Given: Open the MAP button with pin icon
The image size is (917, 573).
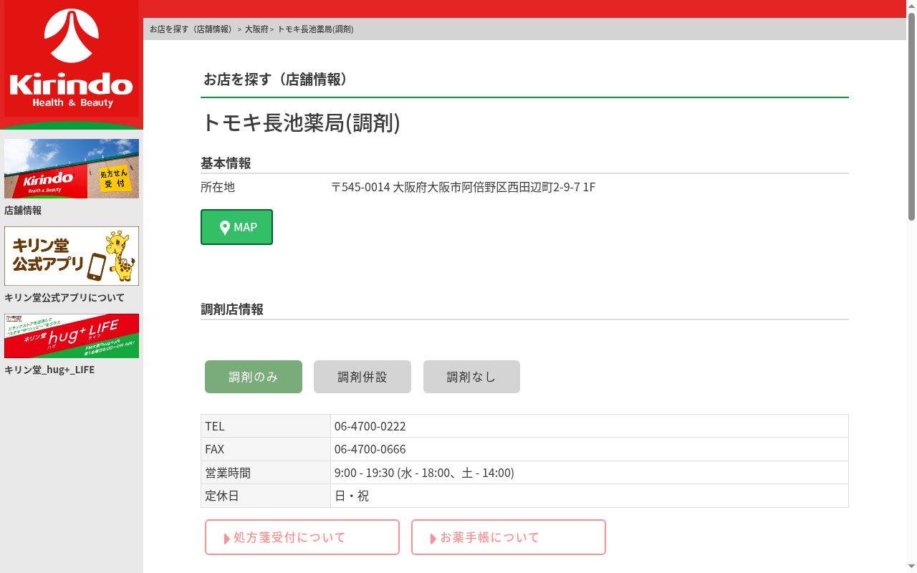Looking at the screenshot, I should [236, 227].
